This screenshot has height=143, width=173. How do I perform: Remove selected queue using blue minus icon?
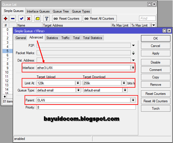[13, 18]
